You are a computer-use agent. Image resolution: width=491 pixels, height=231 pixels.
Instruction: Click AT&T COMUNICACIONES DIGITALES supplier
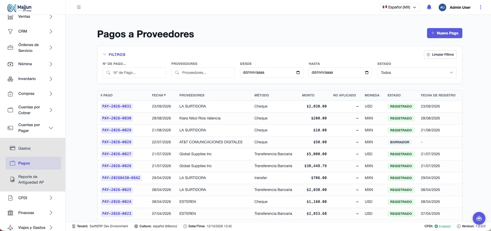coord(211,142)
